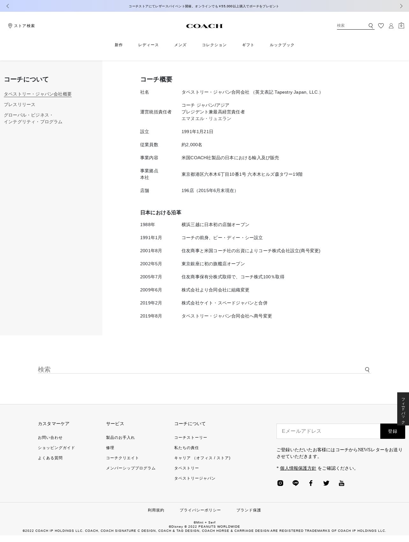Click header search magnifier icon
The width and height of the screenshot is (409, 542).
pos(371,26)
